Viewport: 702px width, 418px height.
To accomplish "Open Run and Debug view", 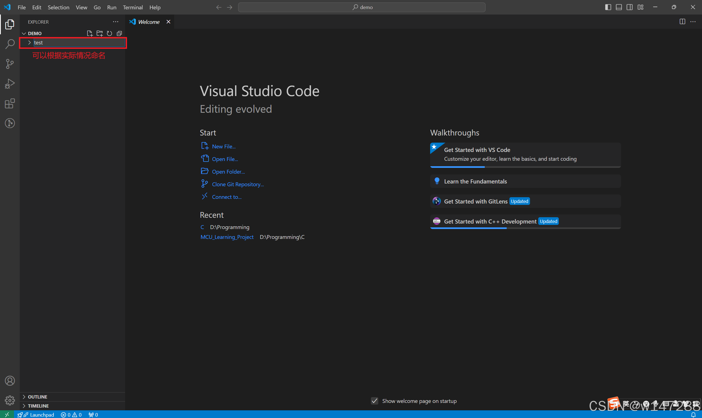I will [x=10, y=84].
